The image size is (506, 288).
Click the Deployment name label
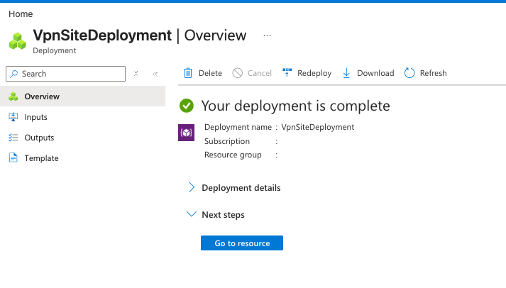[238, 127]
